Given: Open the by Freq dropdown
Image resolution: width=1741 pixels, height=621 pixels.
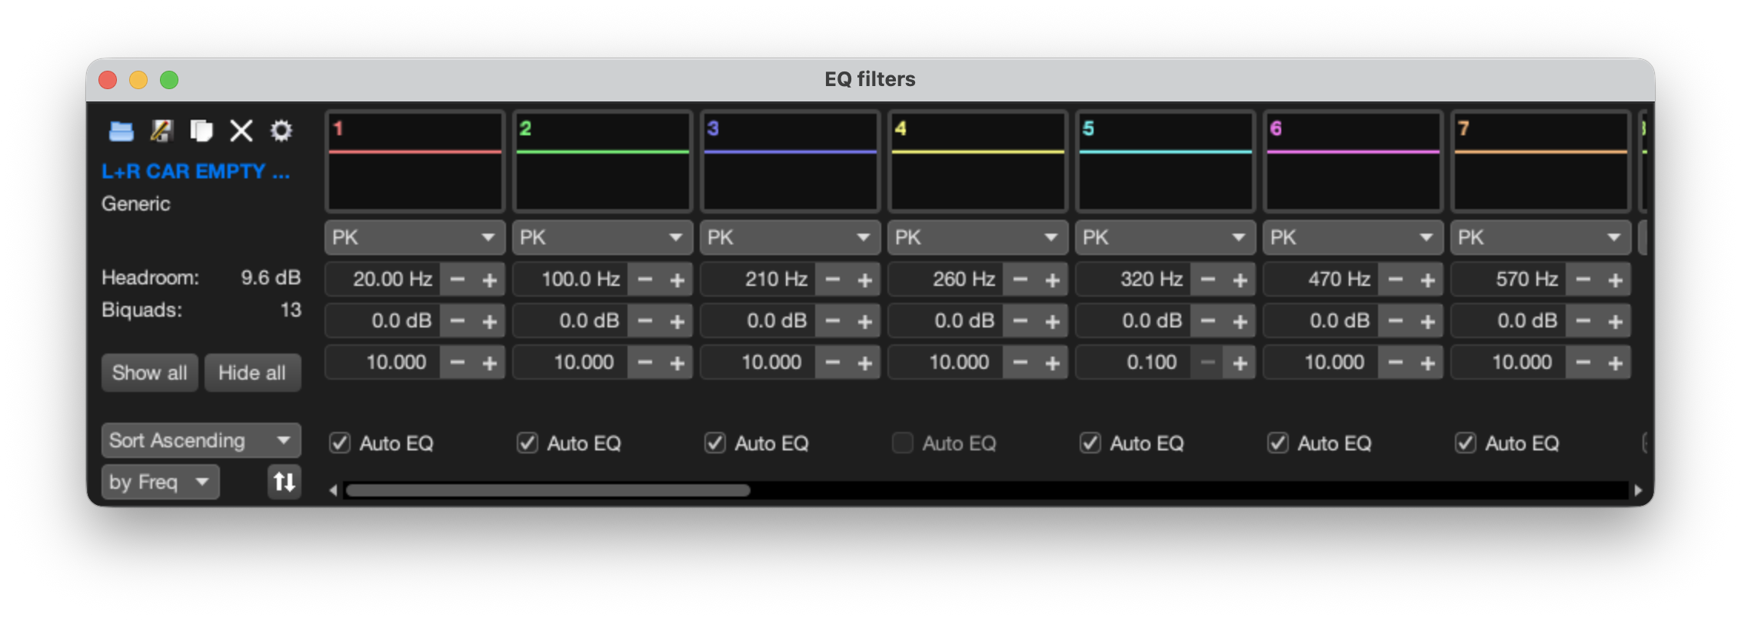Looking at the screenshot, I should pos(160,482).
